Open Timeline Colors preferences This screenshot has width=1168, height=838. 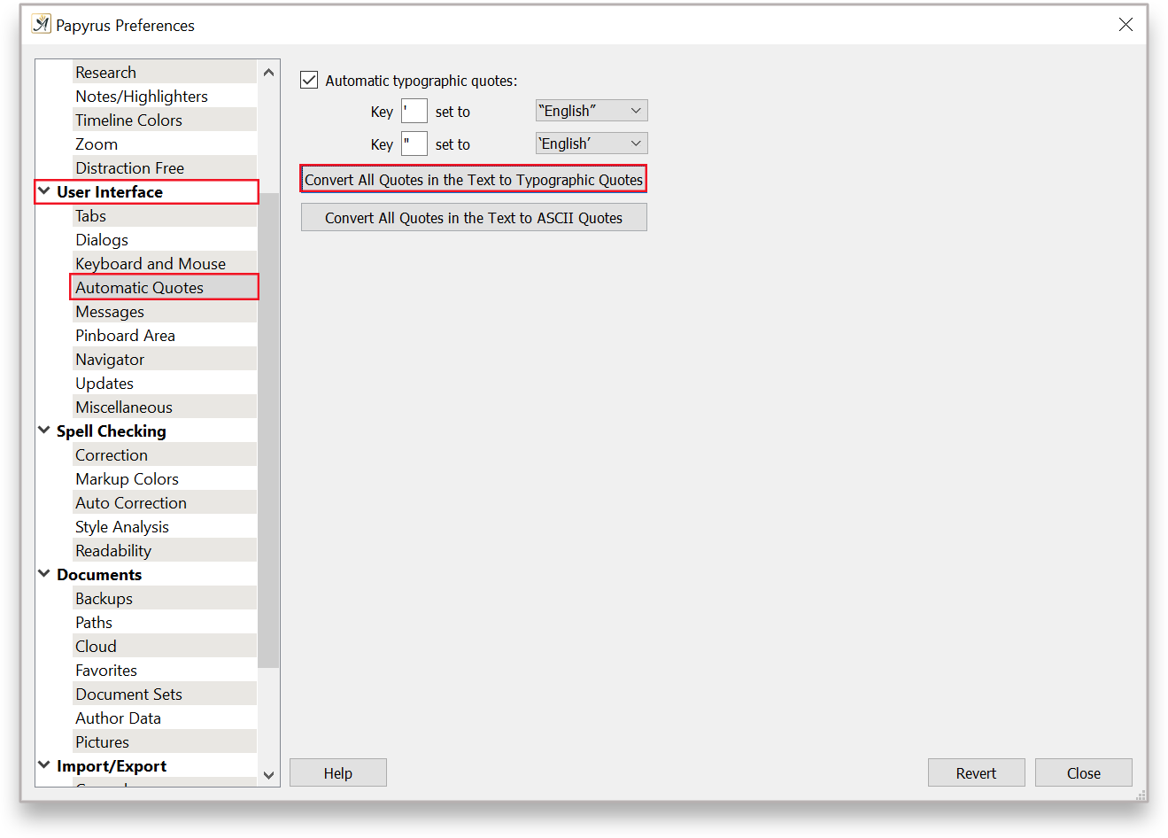click(x=165, y=120)
